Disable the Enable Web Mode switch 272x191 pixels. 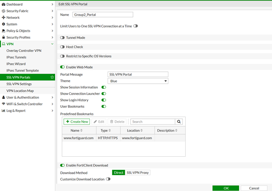click(62, 67)
